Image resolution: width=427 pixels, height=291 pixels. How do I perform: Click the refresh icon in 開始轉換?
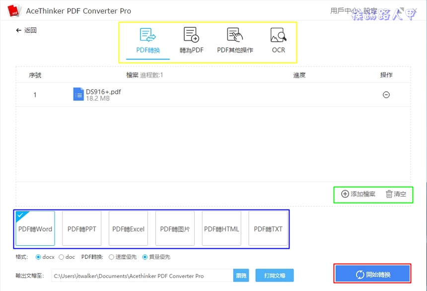point(360,275)
